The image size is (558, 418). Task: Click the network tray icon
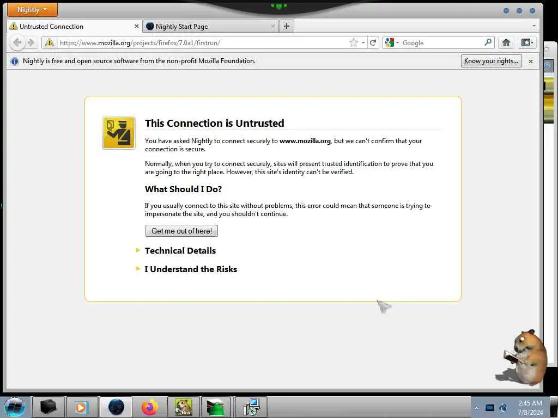coord(503,408)
